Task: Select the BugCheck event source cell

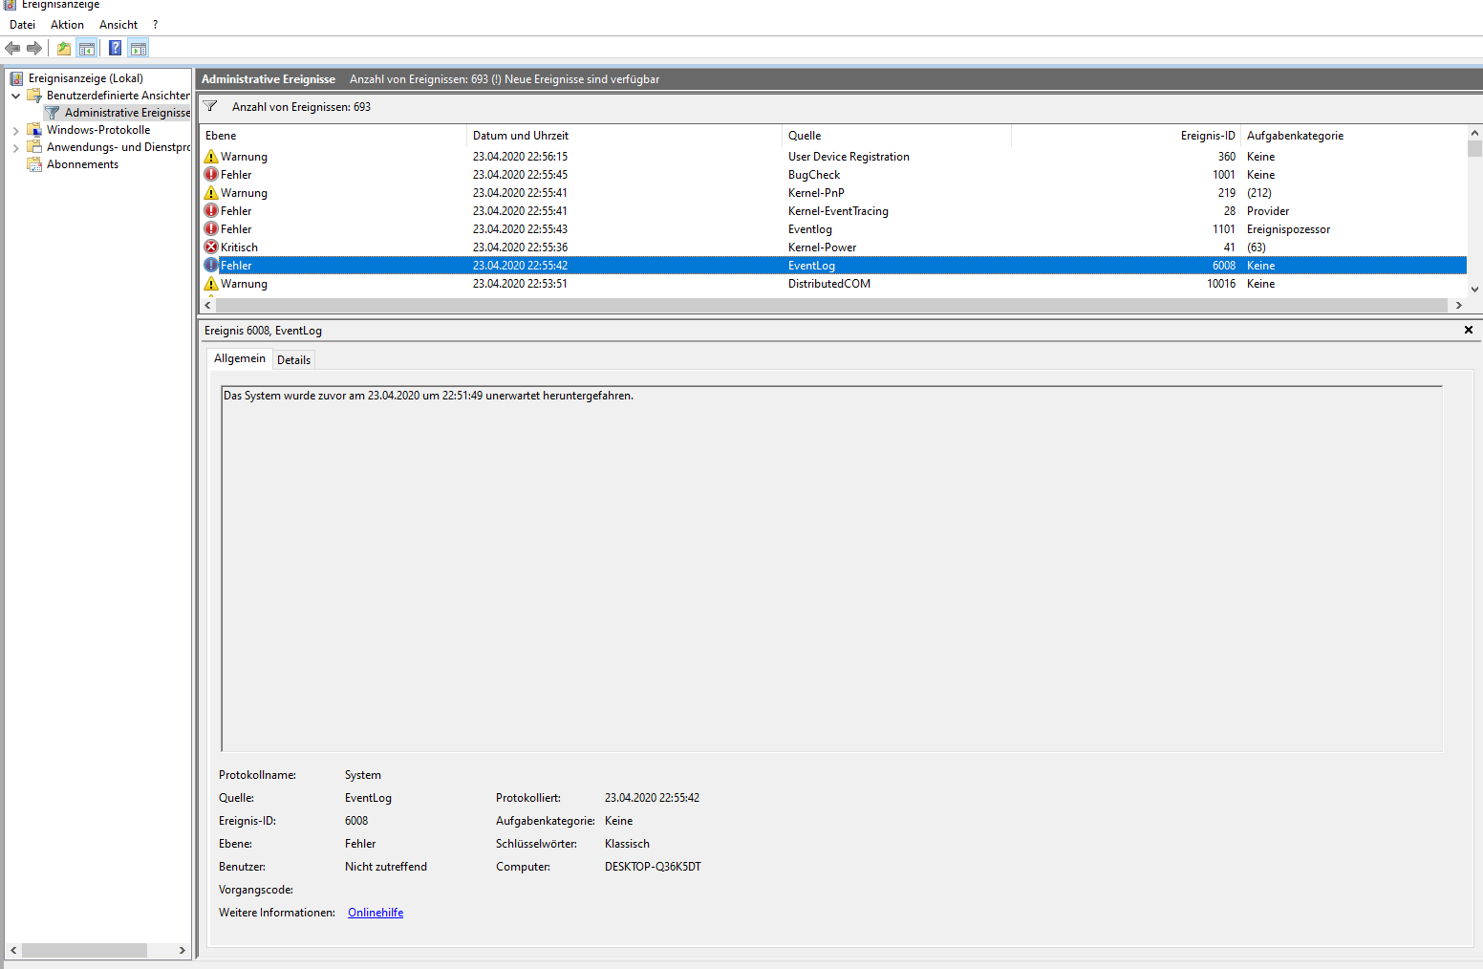Action: click(814, 175)
